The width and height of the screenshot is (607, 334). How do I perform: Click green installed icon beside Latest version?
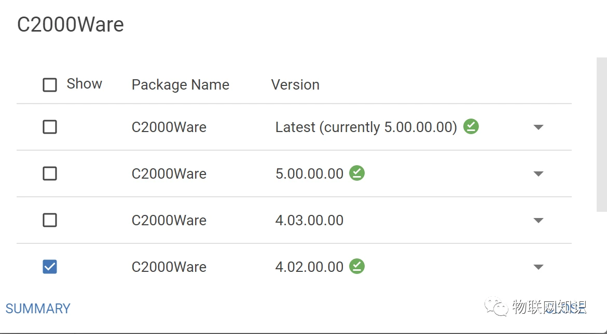pos(471,126)
